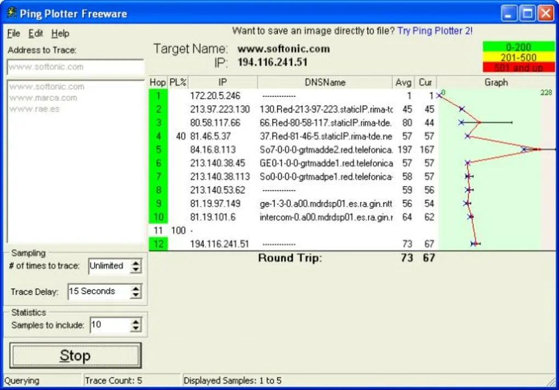
Task: Select hop 1 green cell
Action: (158, 95)
